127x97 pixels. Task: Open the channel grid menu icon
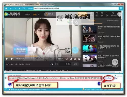39,15
